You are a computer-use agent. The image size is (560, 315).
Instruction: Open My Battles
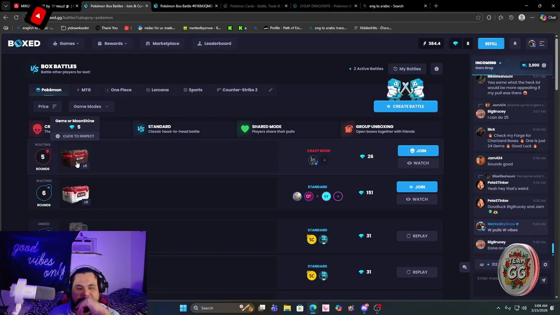[407, 69]
